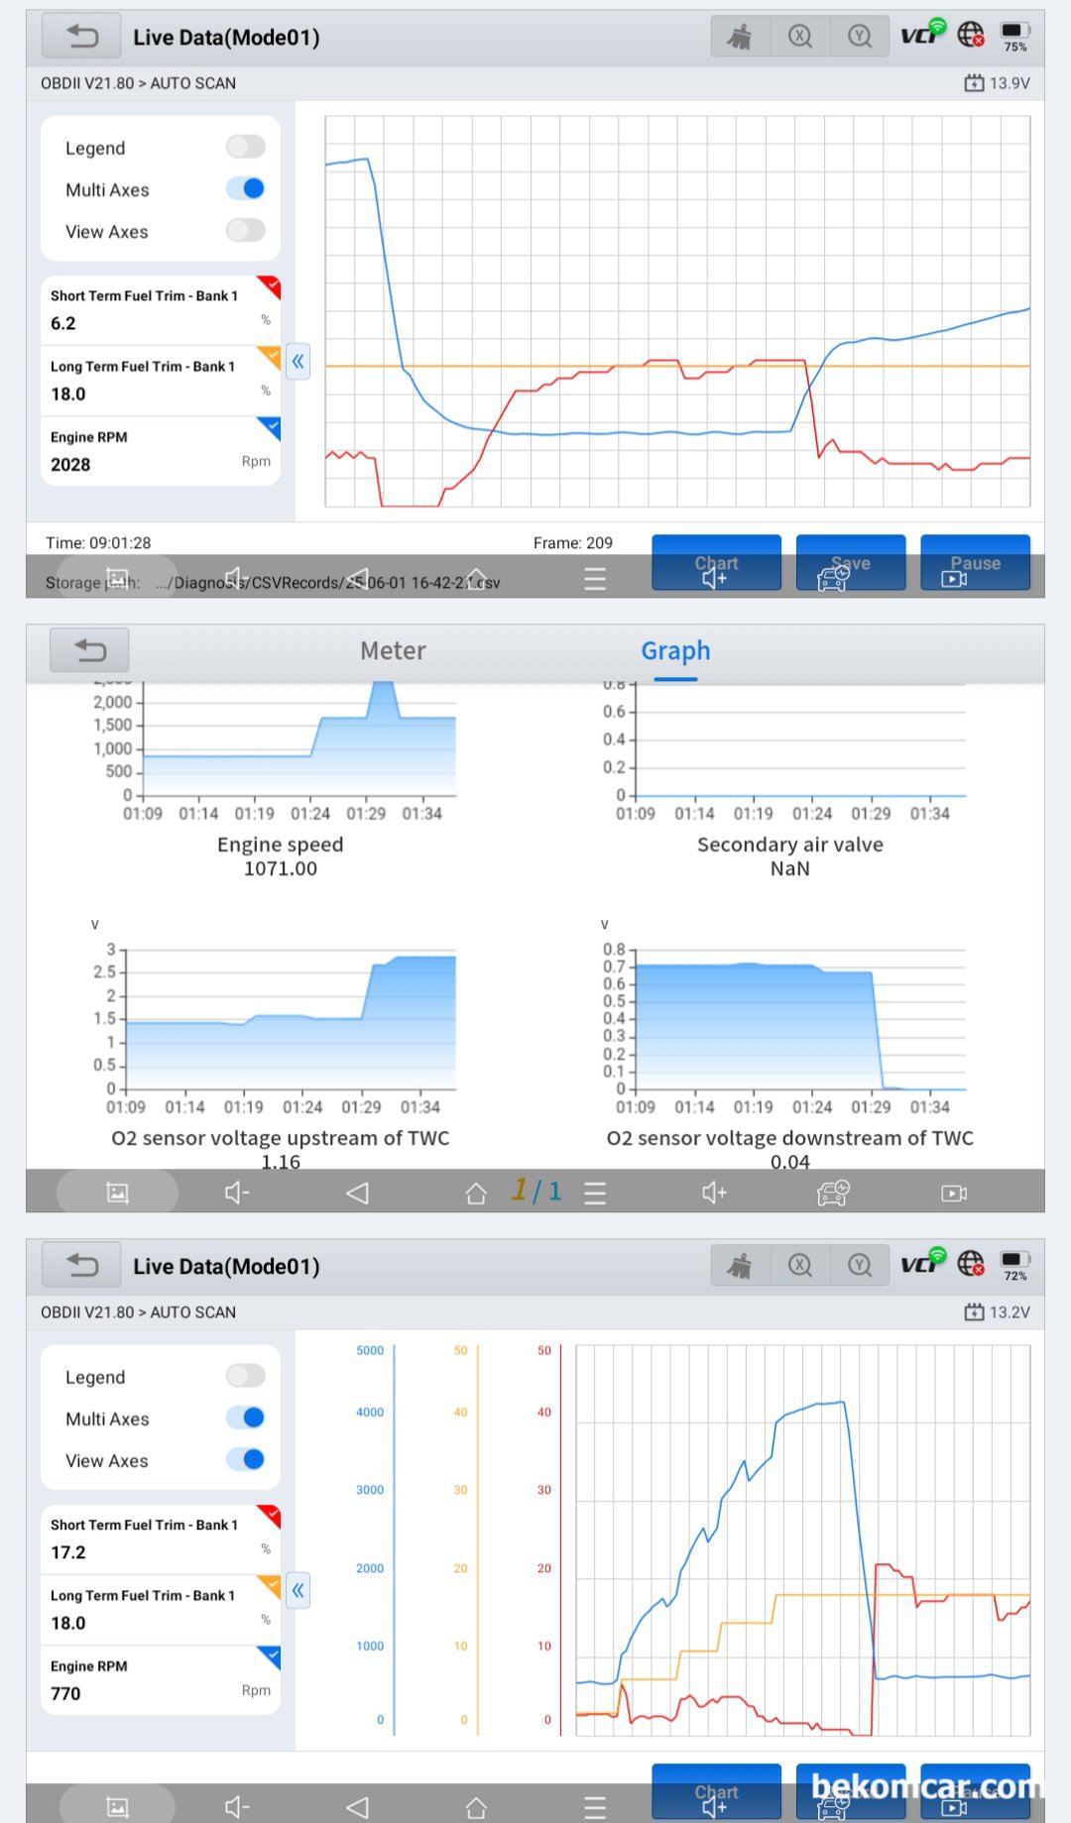Screen dimensions: 1071x1823
Task: Turn off Multi Axes on the bottom screen
Action: (245, 1418)
